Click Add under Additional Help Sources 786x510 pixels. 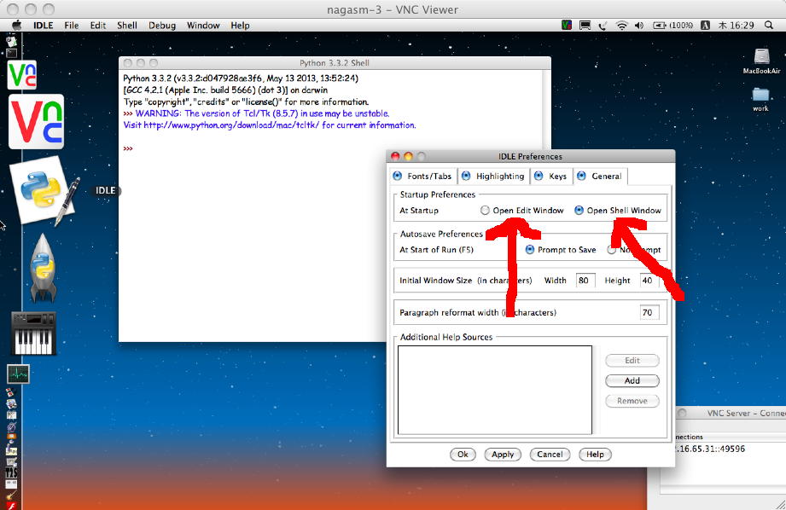[632, 380]
